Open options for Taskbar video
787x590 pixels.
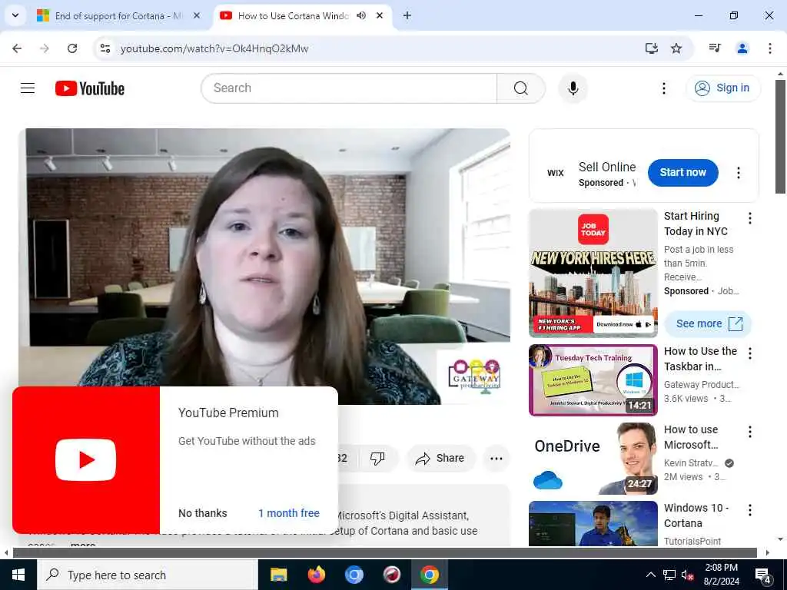(749, 353)
